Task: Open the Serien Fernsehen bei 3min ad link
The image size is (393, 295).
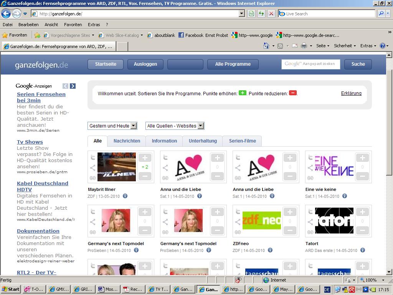Action: (41, 97)
